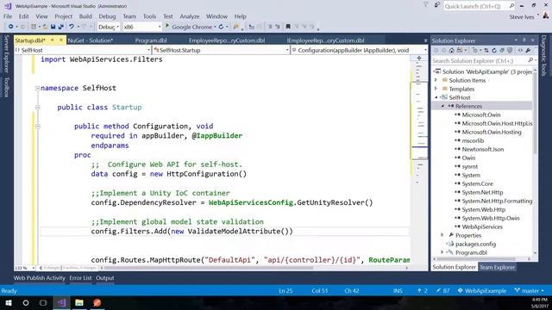Click the Cortana search circle in taskbar
This screenshot has width=552, height=310.
[x=26, y=302]
